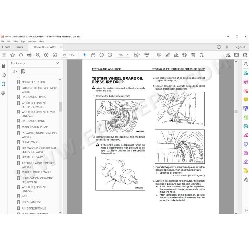Open the Help menu

tap(42, 42)
